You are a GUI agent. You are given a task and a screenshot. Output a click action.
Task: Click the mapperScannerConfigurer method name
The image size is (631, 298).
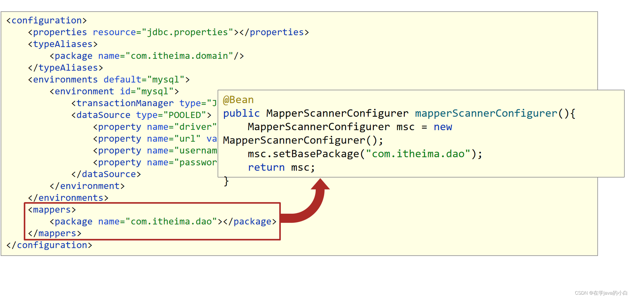[486, 113]
